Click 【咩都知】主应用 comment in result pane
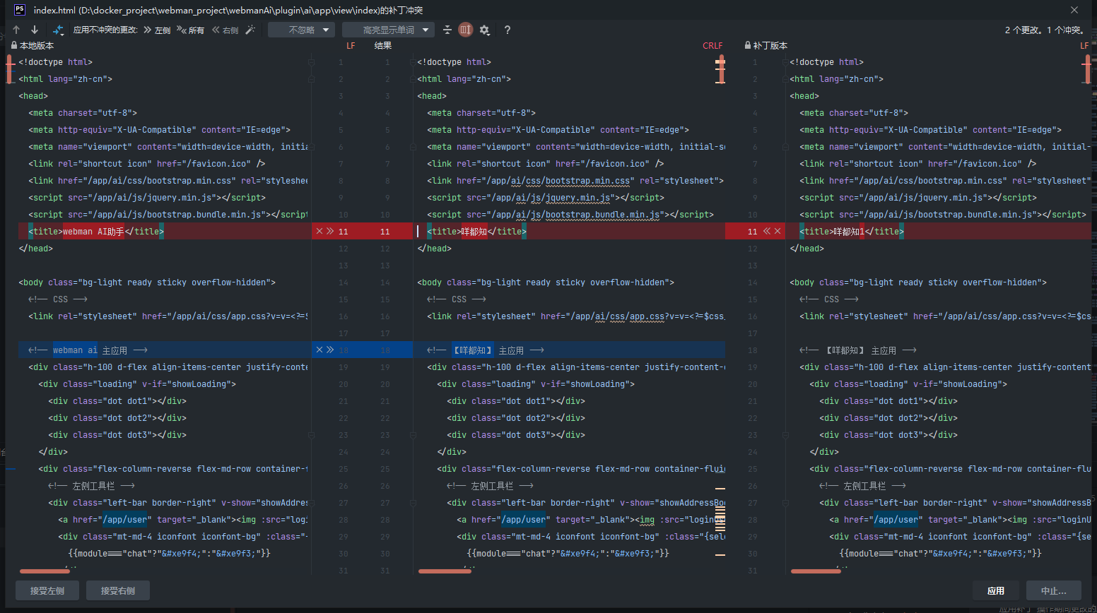Viewport: 1097px width, 613px height. tap(486, 350)
